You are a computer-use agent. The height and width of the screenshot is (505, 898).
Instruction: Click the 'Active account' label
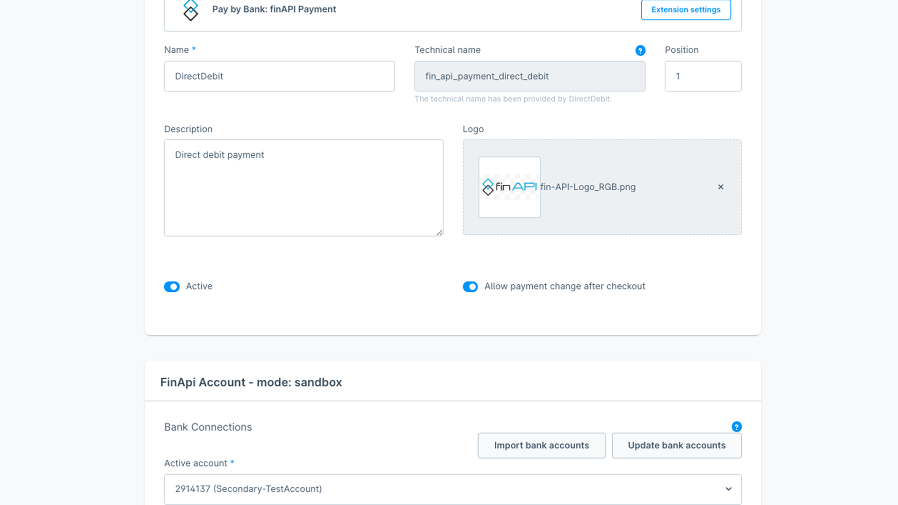[x=196, y=463]
